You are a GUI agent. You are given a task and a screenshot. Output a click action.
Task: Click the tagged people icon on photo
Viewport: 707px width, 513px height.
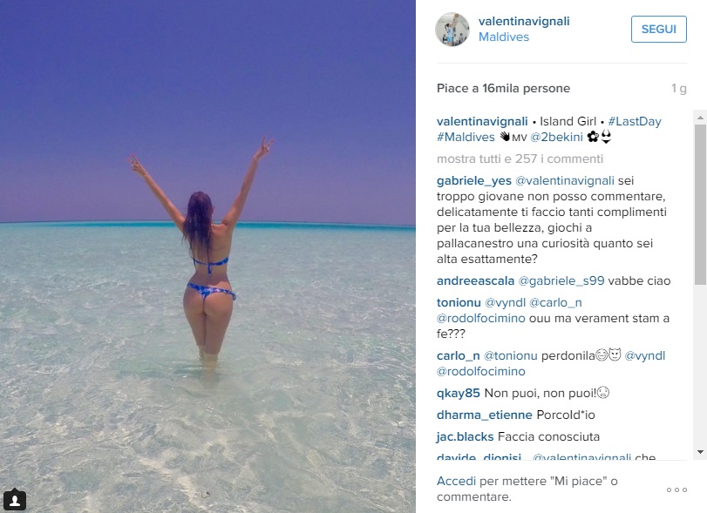click(x=15, y=499)
